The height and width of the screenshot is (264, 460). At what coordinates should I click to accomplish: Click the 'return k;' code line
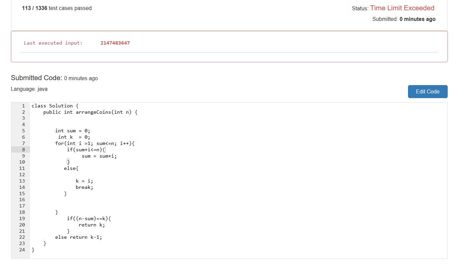[92, 225]
